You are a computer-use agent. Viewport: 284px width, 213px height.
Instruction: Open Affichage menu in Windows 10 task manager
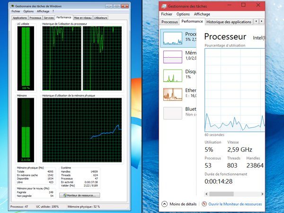(202, 14)
